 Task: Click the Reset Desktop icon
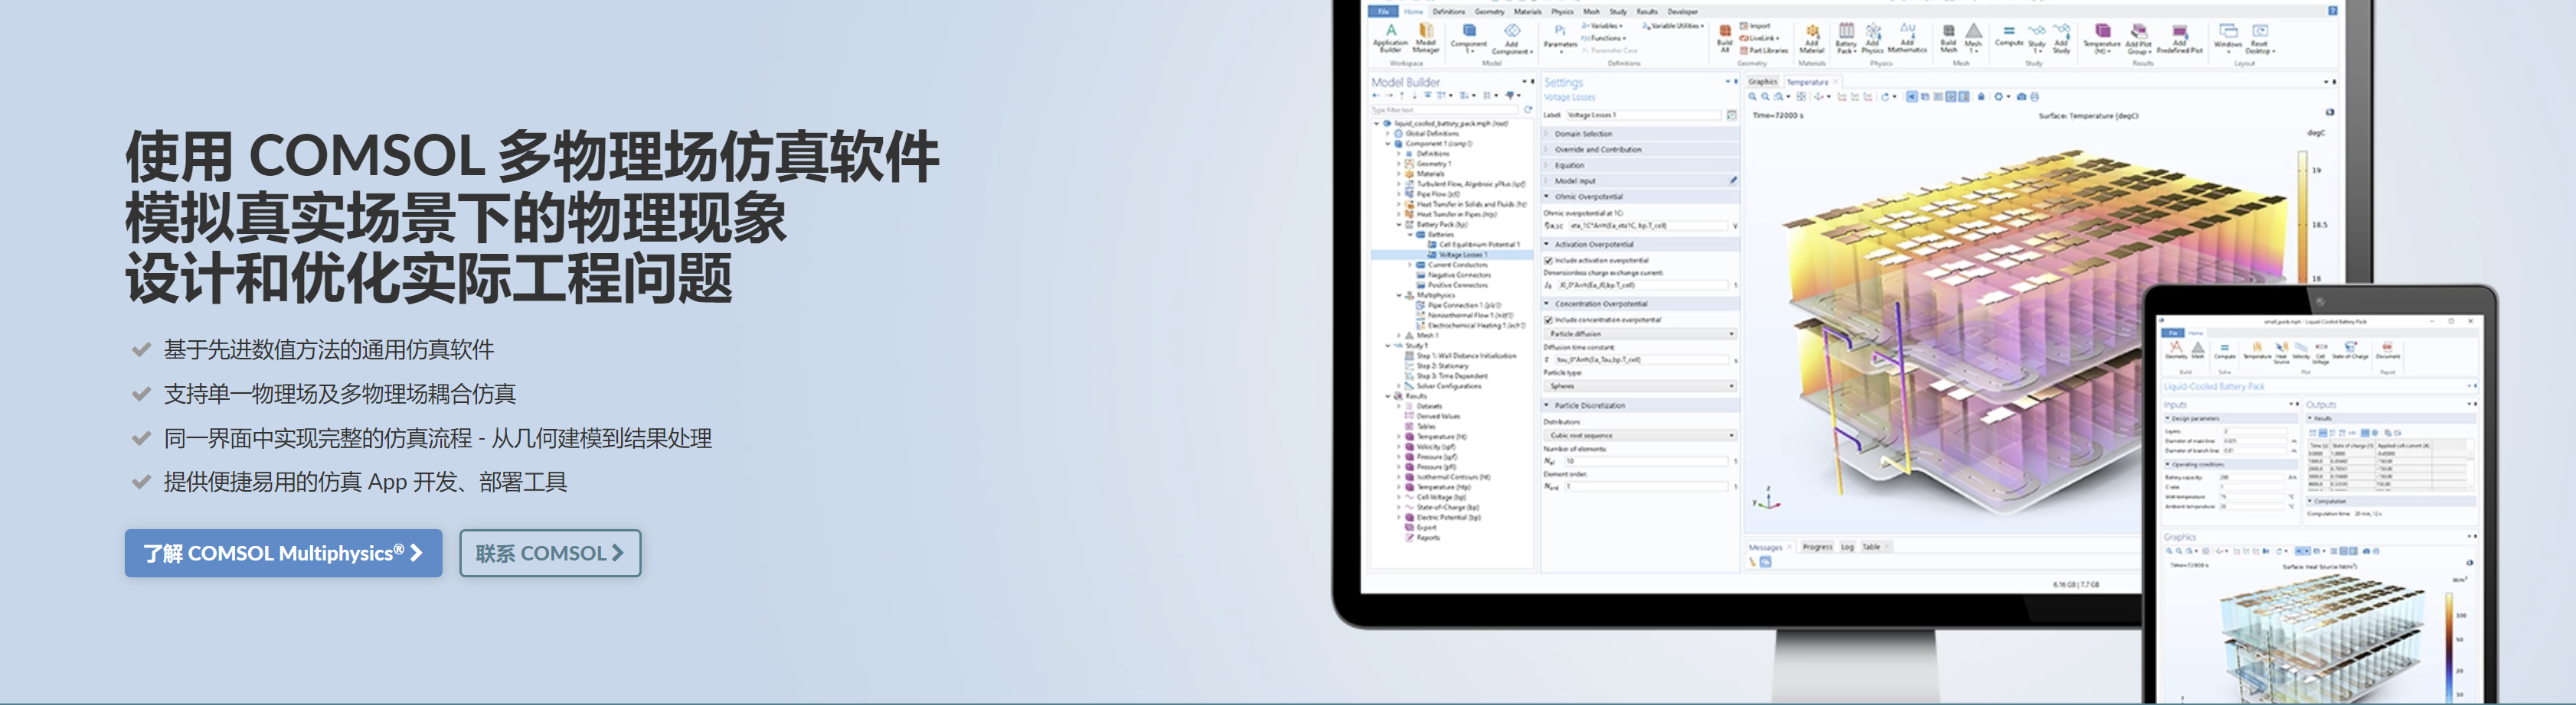click(2260, 38)
